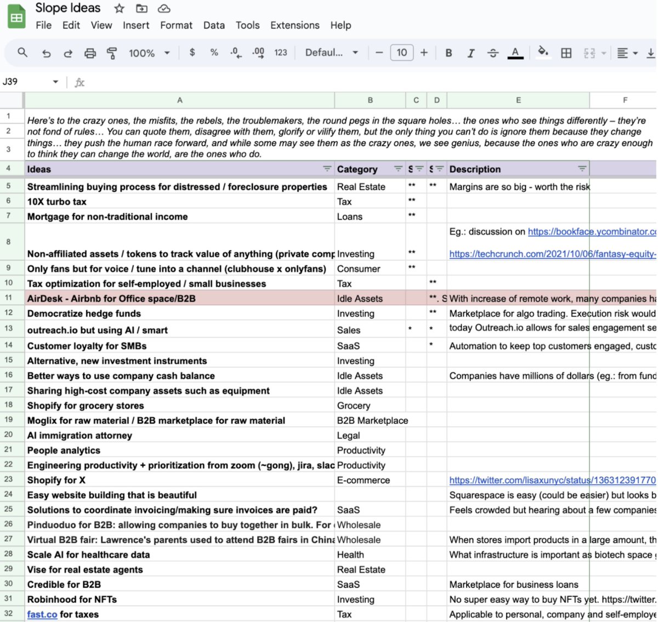Edit the font size field
The image size is (658, 622).
(402, 53)
